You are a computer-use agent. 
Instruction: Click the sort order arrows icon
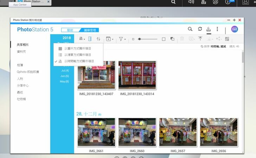point(98,39)
